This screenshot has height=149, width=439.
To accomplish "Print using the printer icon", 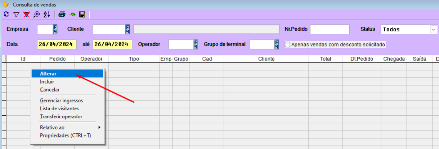I will click(62, 15).
